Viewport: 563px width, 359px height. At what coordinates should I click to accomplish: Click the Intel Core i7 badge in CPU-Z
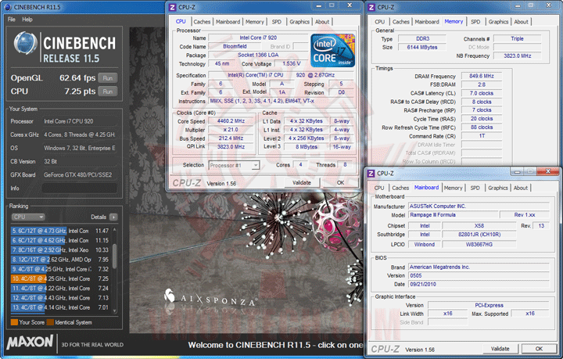coord(333,50)
